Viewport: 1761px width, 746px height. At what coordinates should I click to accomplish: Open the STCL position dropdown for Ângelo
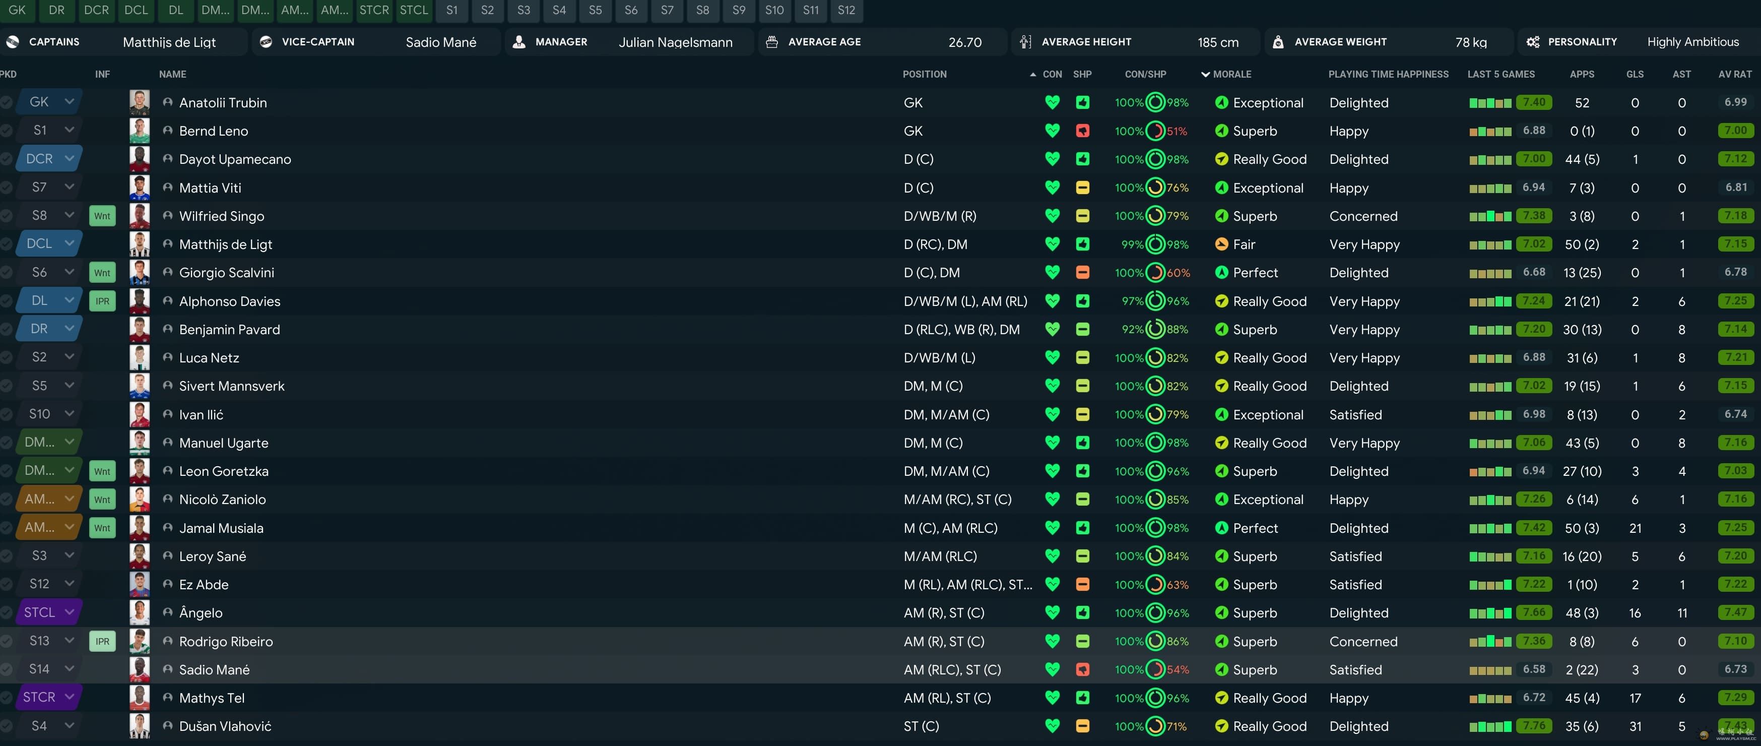click(69, 612)
